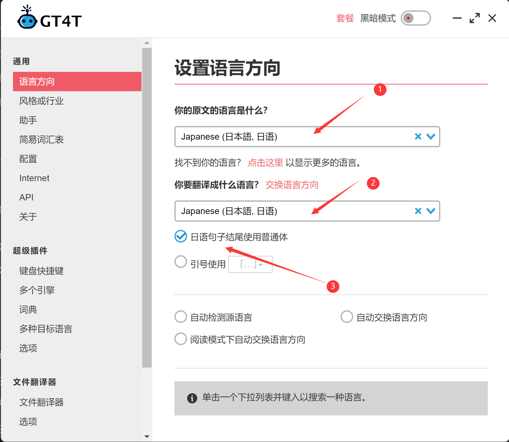Enable 自动交换语言方向

point(347,316)
